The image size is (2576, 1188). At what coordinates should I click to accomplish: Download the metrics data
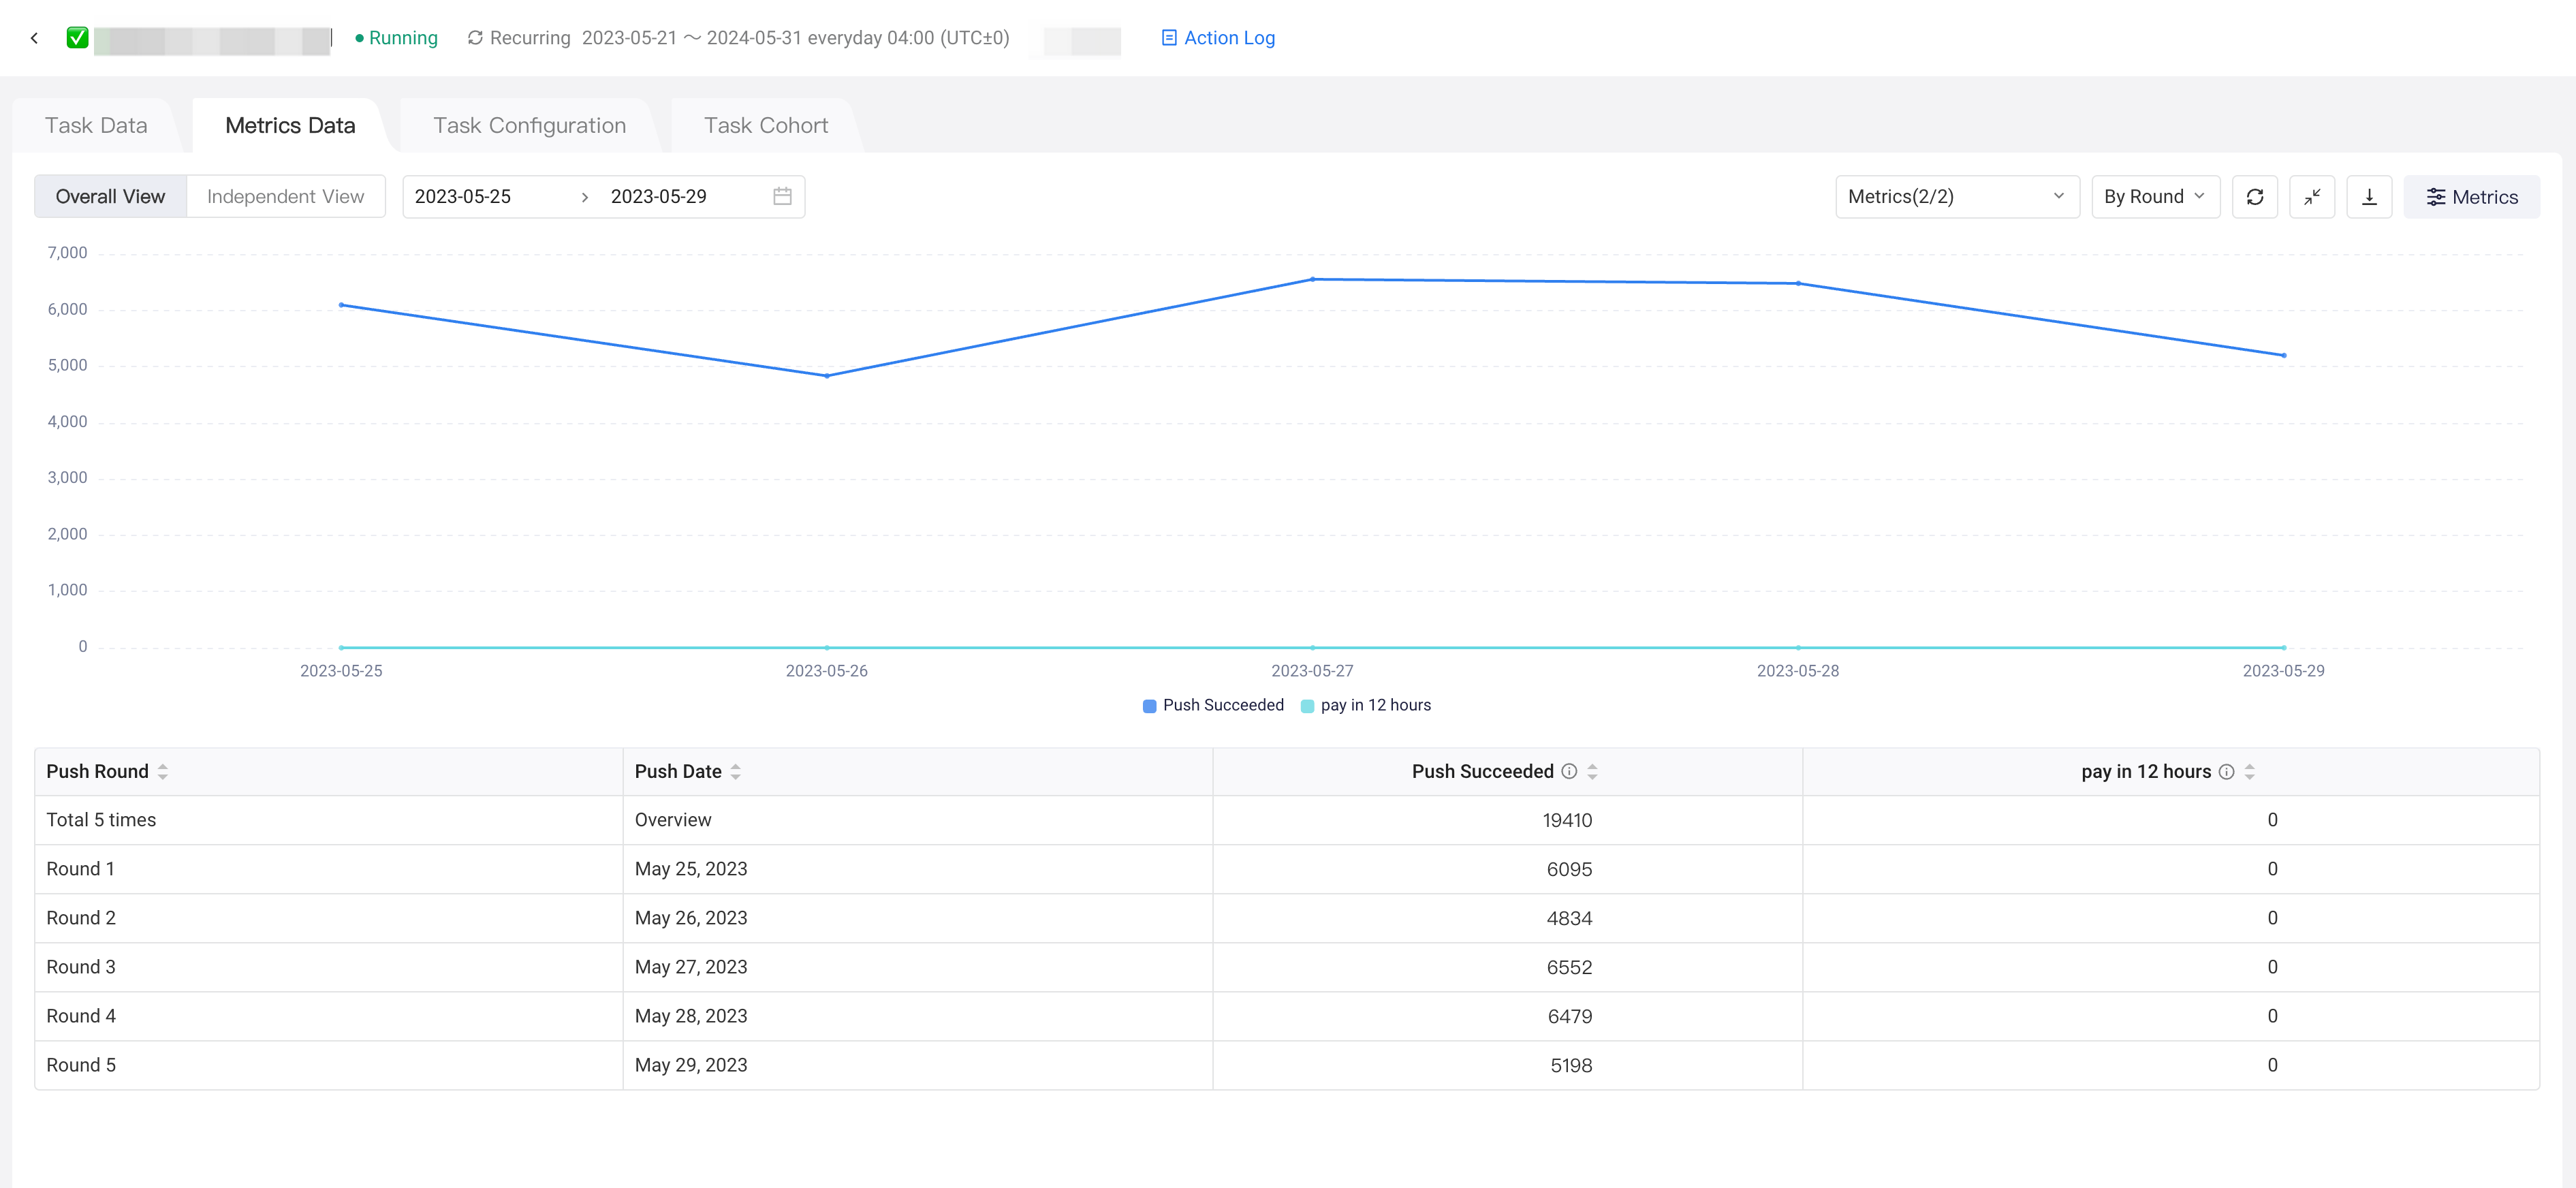2369,196
